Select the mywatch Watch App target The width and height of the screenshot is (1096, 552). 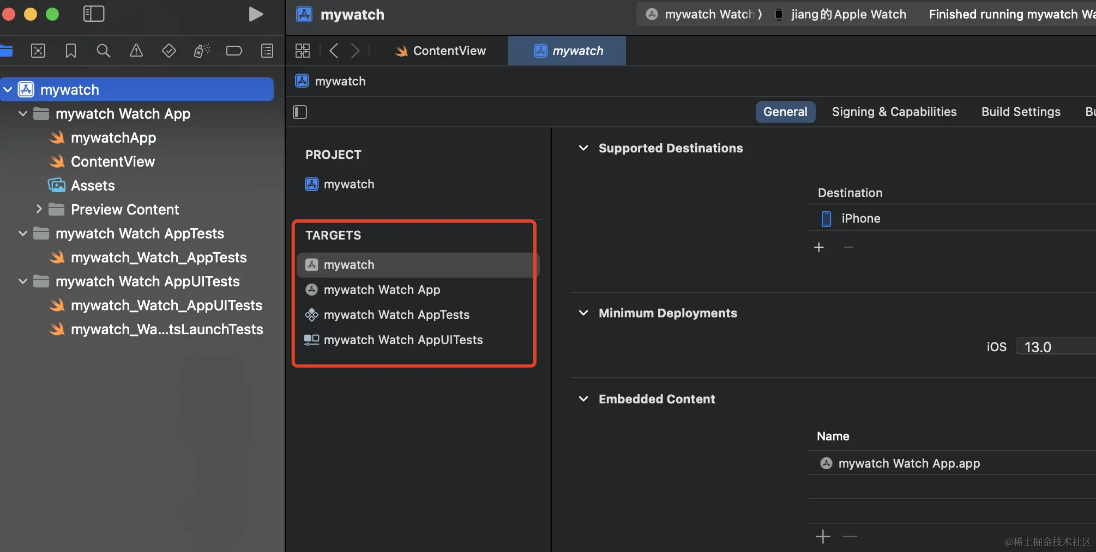[382, 290]
